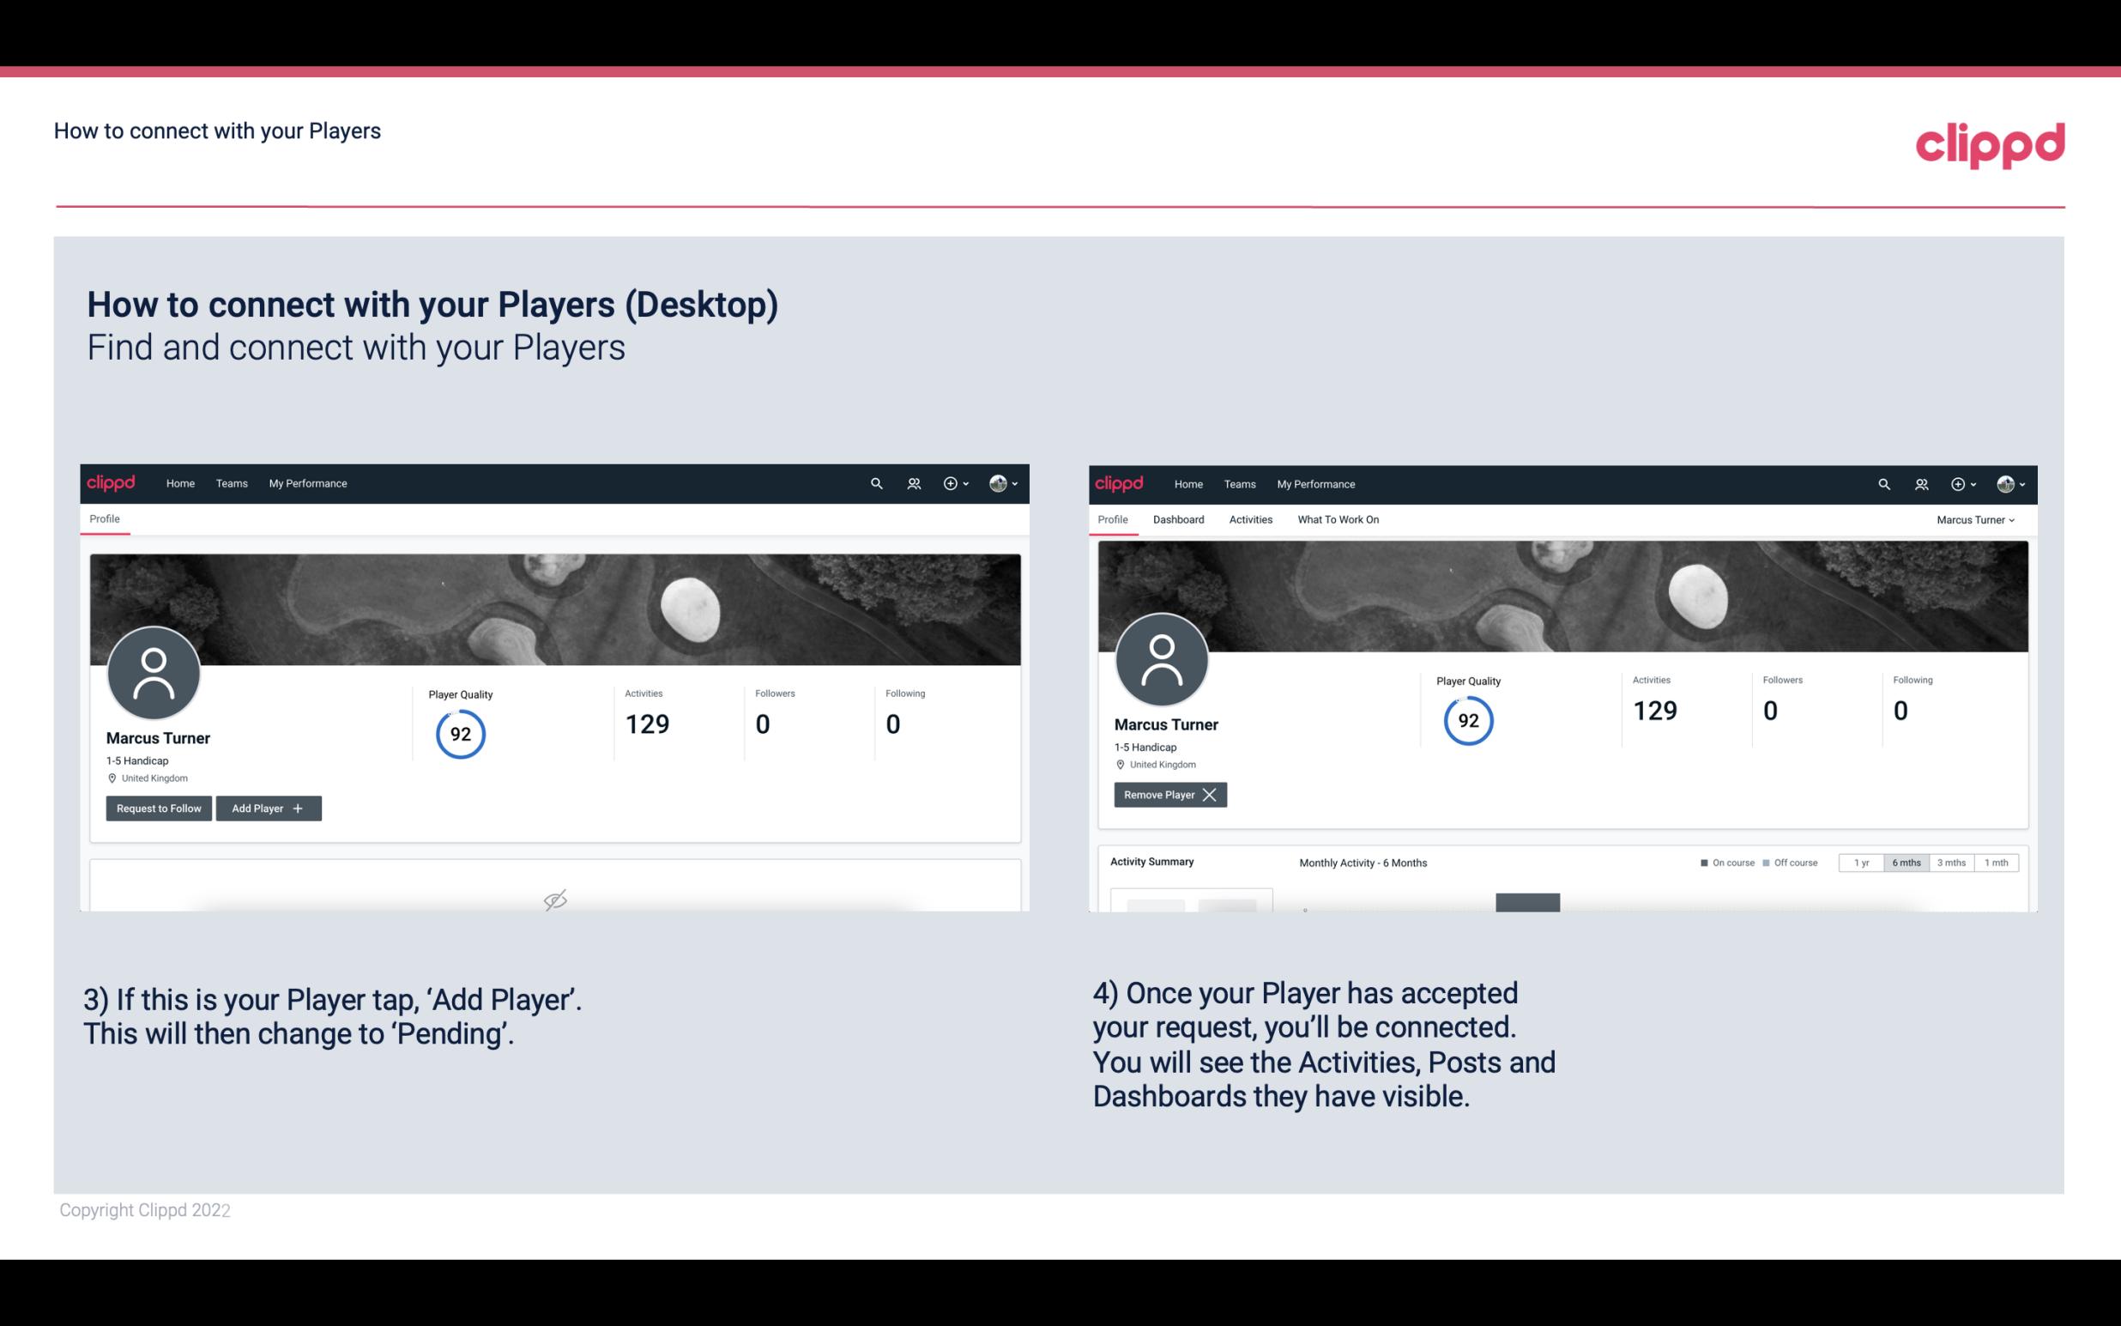Select the 'What To On' tab in right panel
The image size is (2121, 1326).
tap(1338, 519)
